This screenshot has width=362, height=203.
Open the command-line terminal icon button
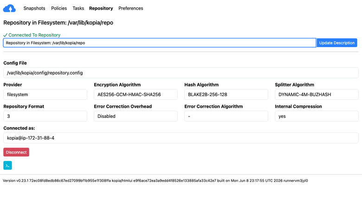7,165
